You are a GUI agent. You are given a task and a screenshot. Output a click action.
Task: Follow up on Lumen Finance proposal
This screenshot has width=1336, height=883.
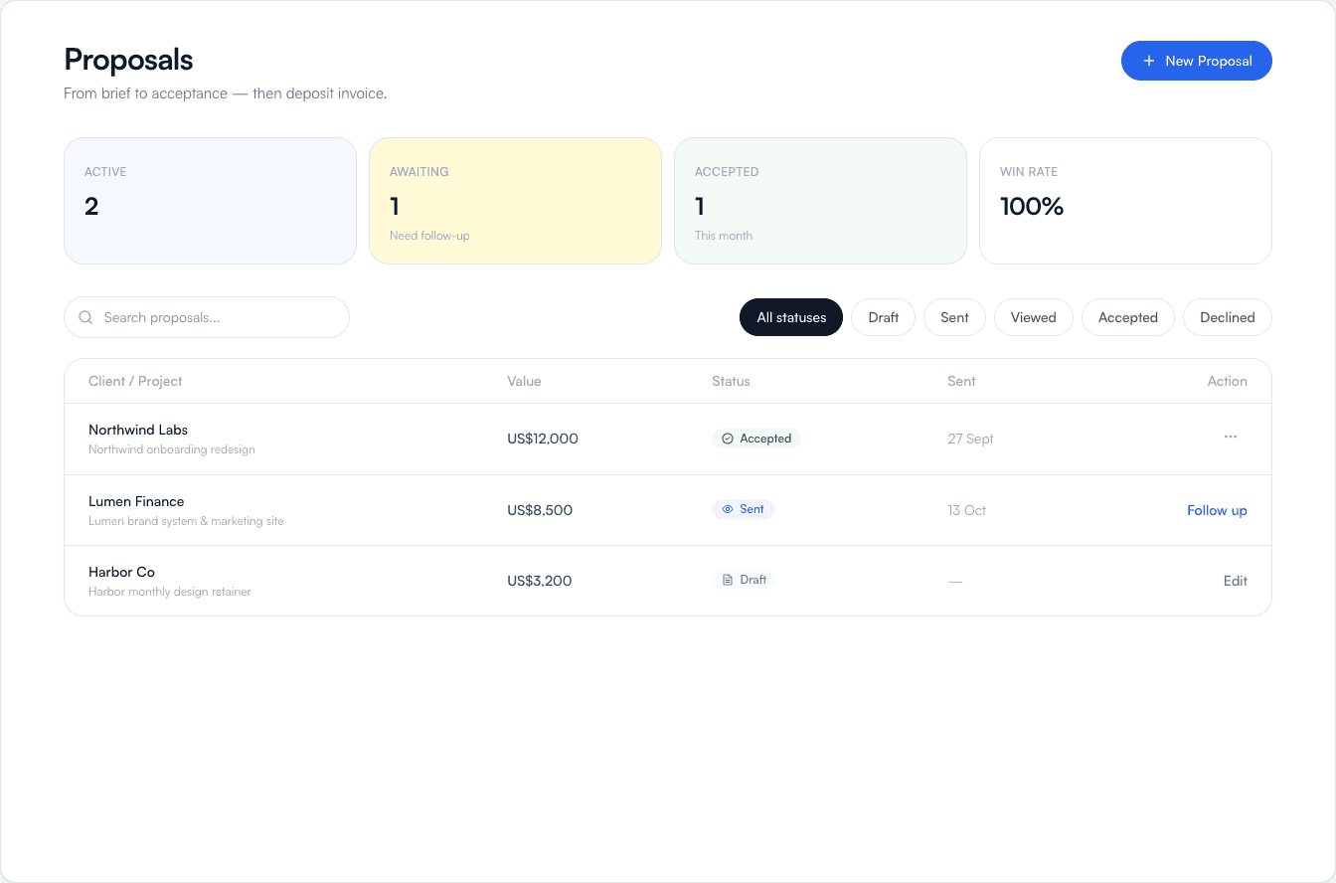[1217, 510]
